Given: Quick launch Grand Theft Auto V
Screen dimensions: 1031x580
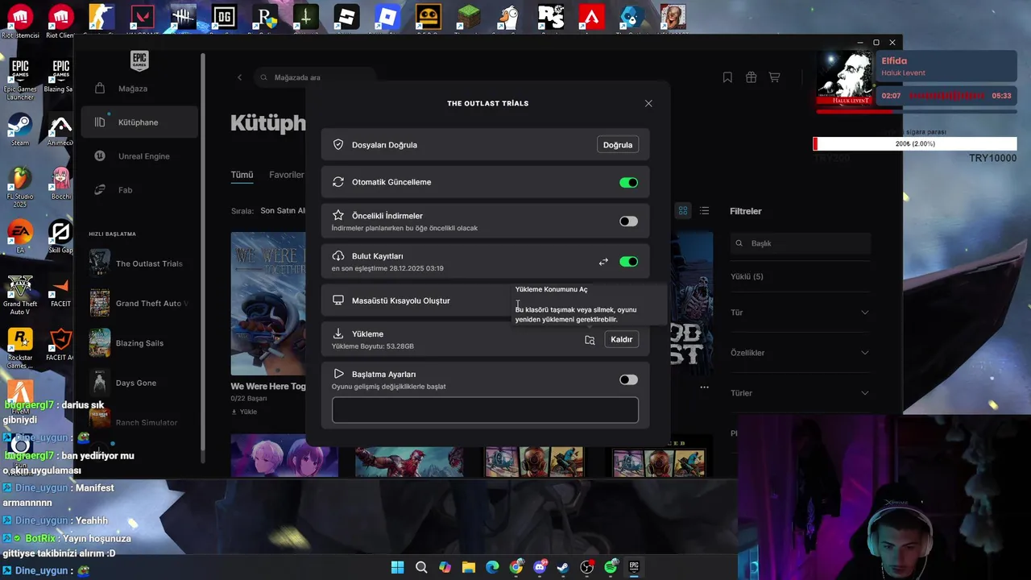Looking at the screenshot, I should [139, 303].
